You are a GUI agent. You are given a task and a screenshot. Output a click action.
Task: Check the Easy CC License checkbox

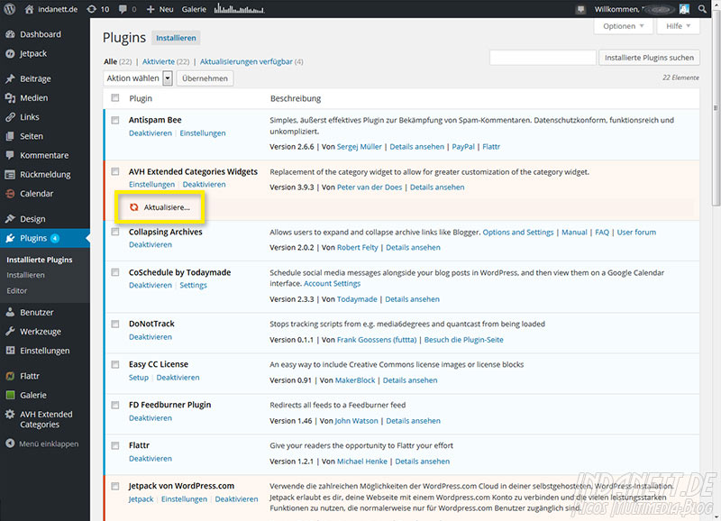[115, 365]
